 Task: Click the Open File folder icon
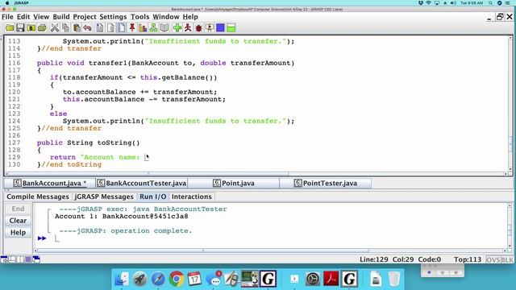10,28
